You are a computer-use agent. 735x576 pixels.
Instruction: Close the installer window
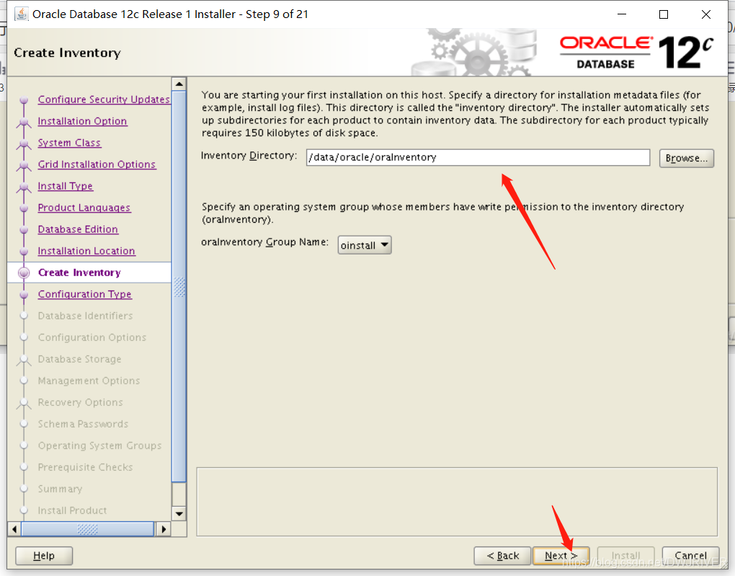tap(706, 14)
